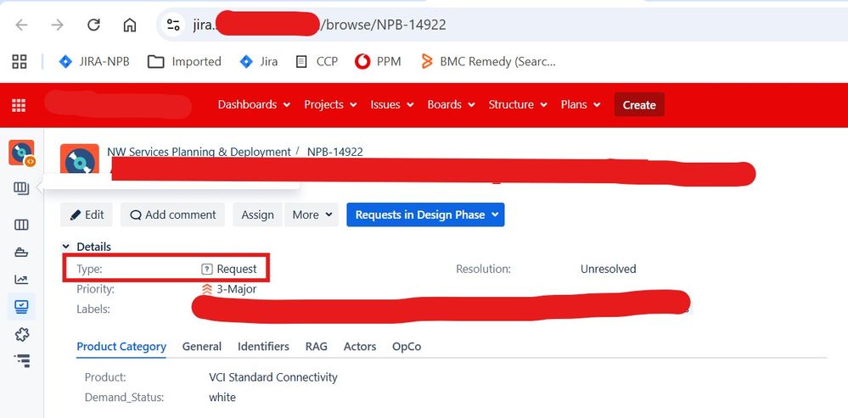This screenshot has height=418, width=848.
Task: Click the Request issue type value
Action: (x=237, y=269)
